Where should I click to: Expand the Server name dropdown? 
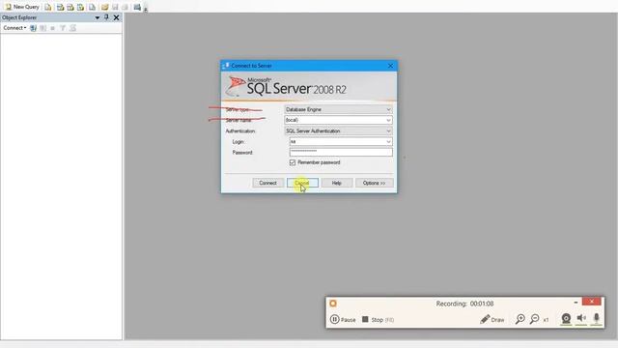coord(388,120)
